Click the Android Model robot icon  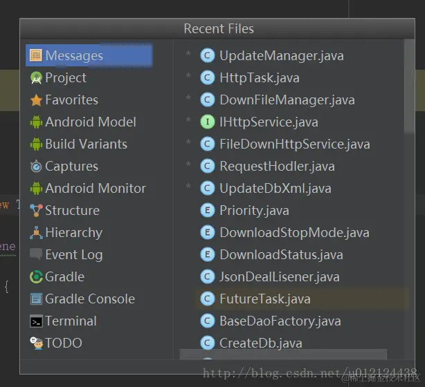36,122
